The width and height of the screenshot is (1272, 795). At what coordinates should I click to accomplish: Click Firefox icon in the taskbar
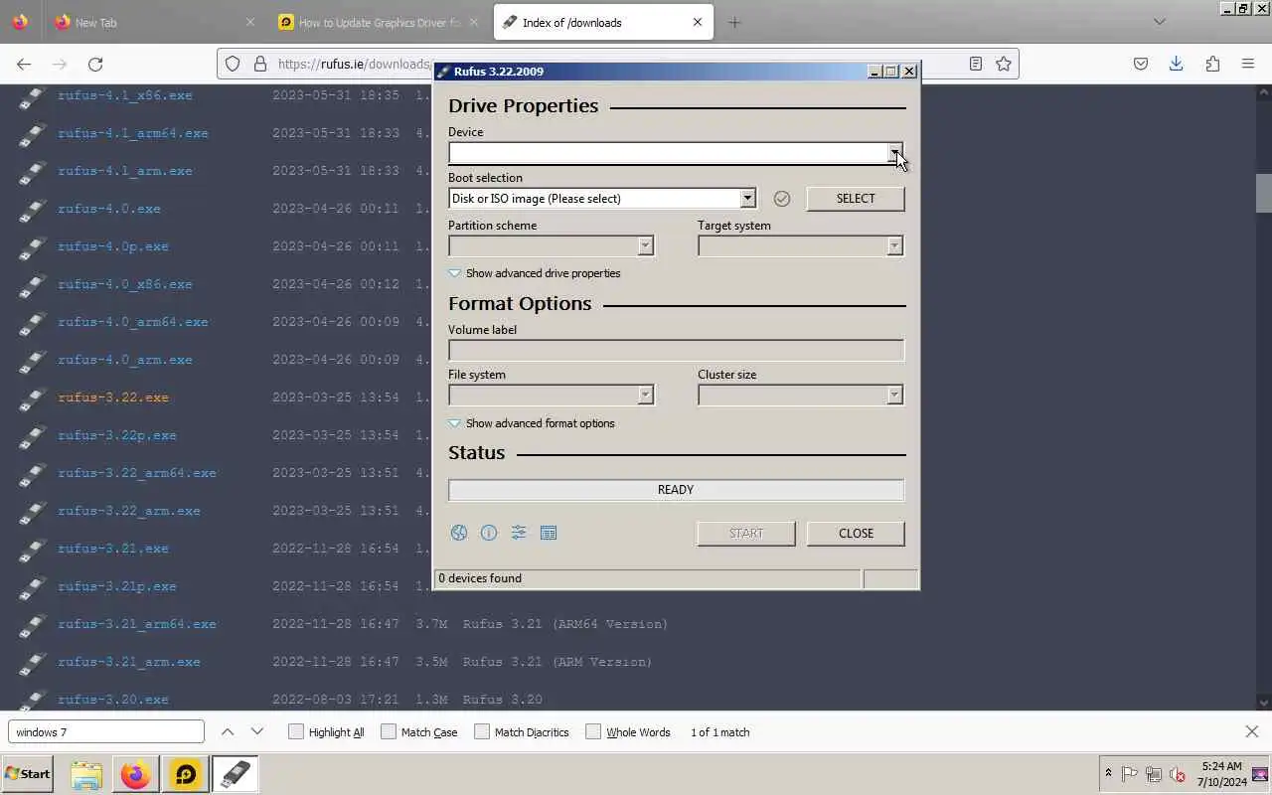point(136,774)
